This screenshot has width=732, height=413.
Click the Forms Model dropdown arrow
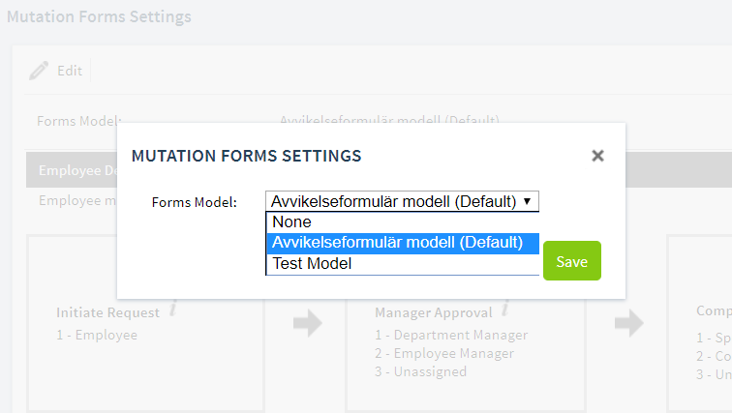pos(527,201)
